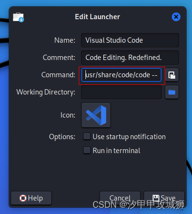Open the command browse button icon

[172, 75]
